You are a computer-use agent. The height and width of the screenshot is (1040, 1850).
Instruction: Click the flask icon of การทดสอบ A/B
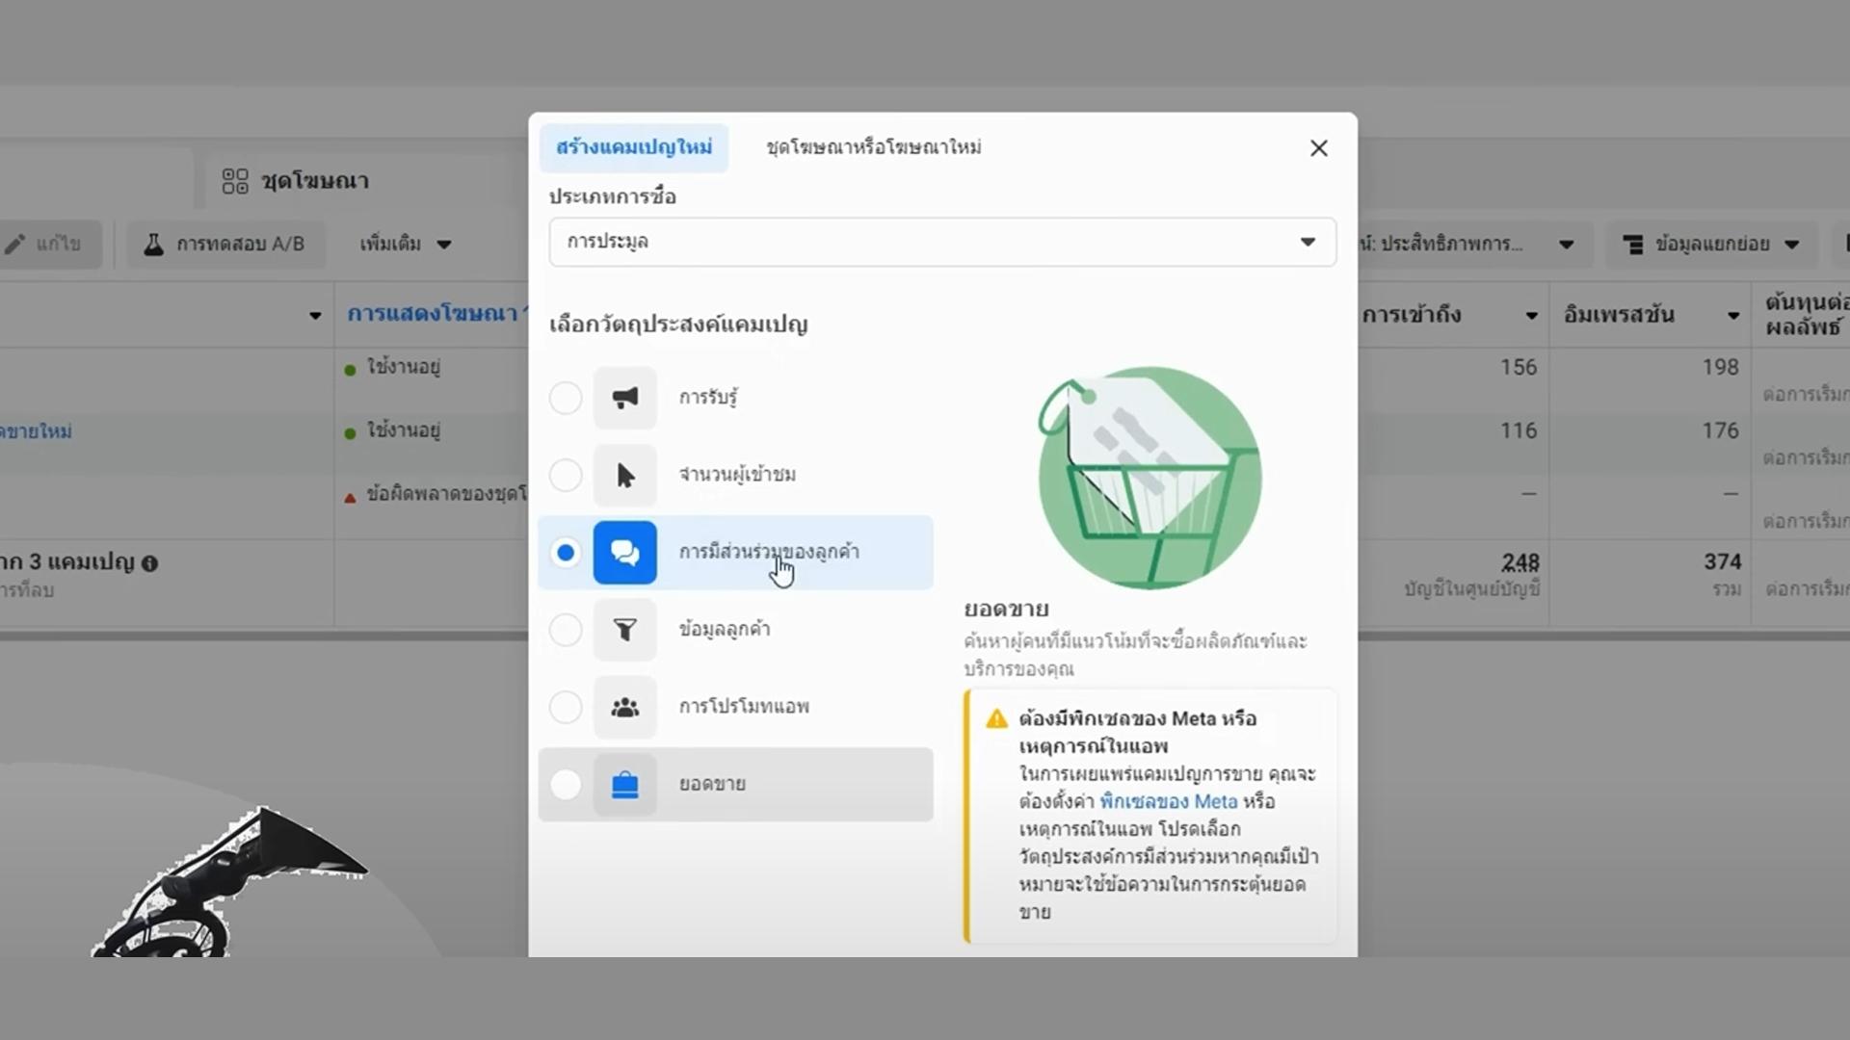(x=153, y=244)
